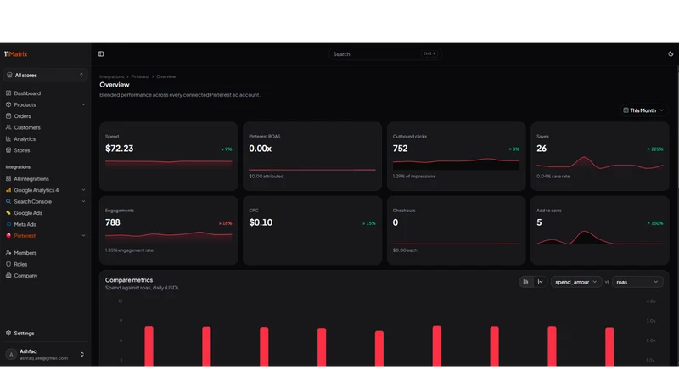Screen dimensions: 679x382
Task: Click the Products box icon
Action: pos(8,104)
